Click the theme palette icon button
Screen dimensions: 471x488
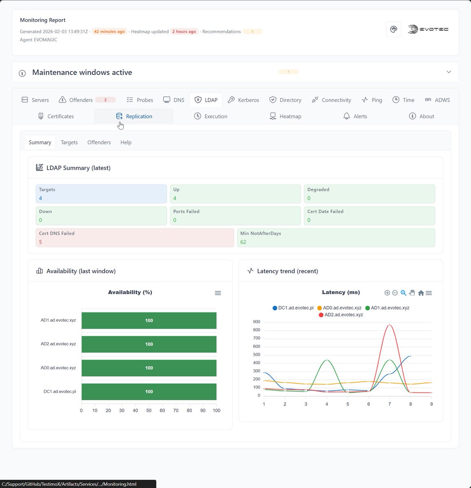tap(393, 29)
